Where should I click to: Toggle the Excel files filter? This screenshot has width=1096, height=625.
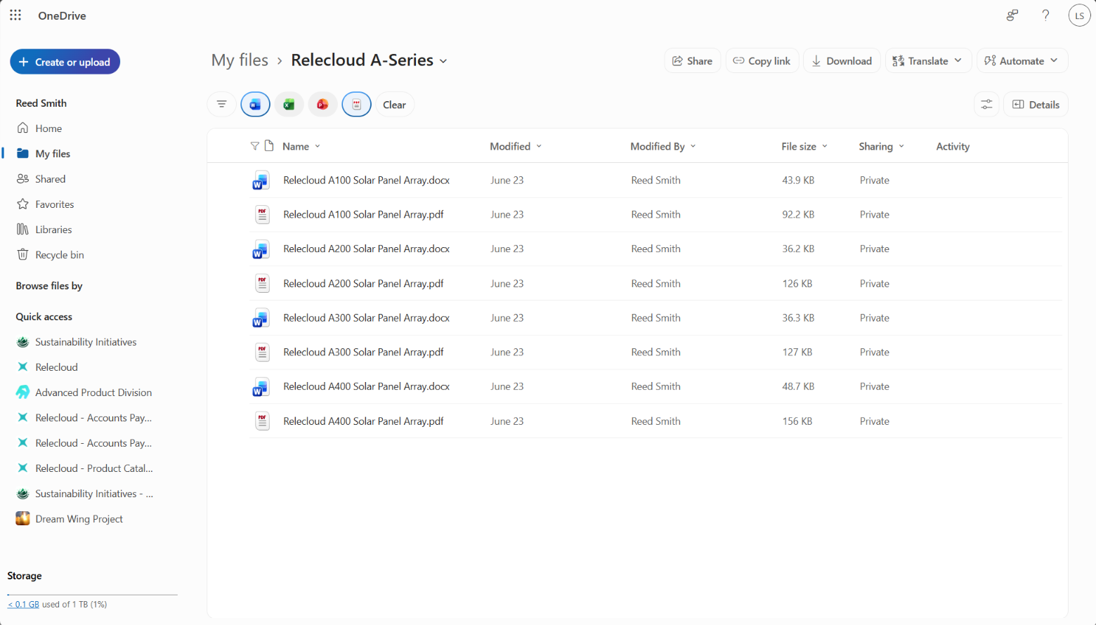(289, 105)
